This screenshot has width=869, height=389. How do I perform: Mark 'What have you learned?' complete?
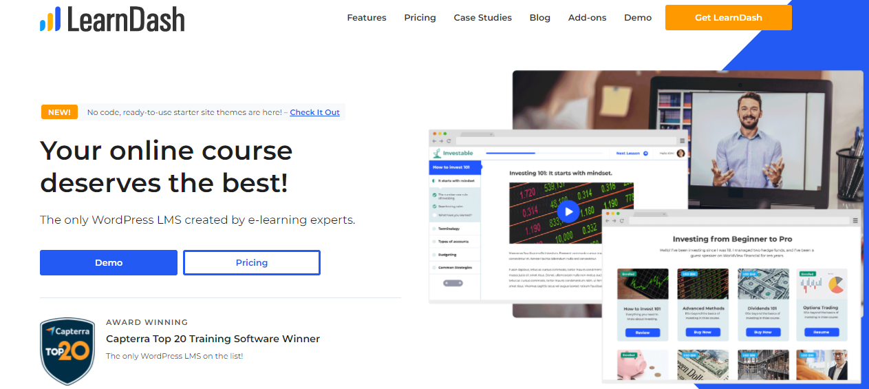click(434, 215)
